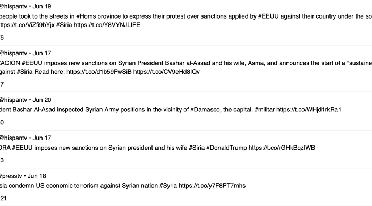Viewport: 372px width, 206px height.
Task: Select the Jun 20 tweet date
Action: pos(42,100)
